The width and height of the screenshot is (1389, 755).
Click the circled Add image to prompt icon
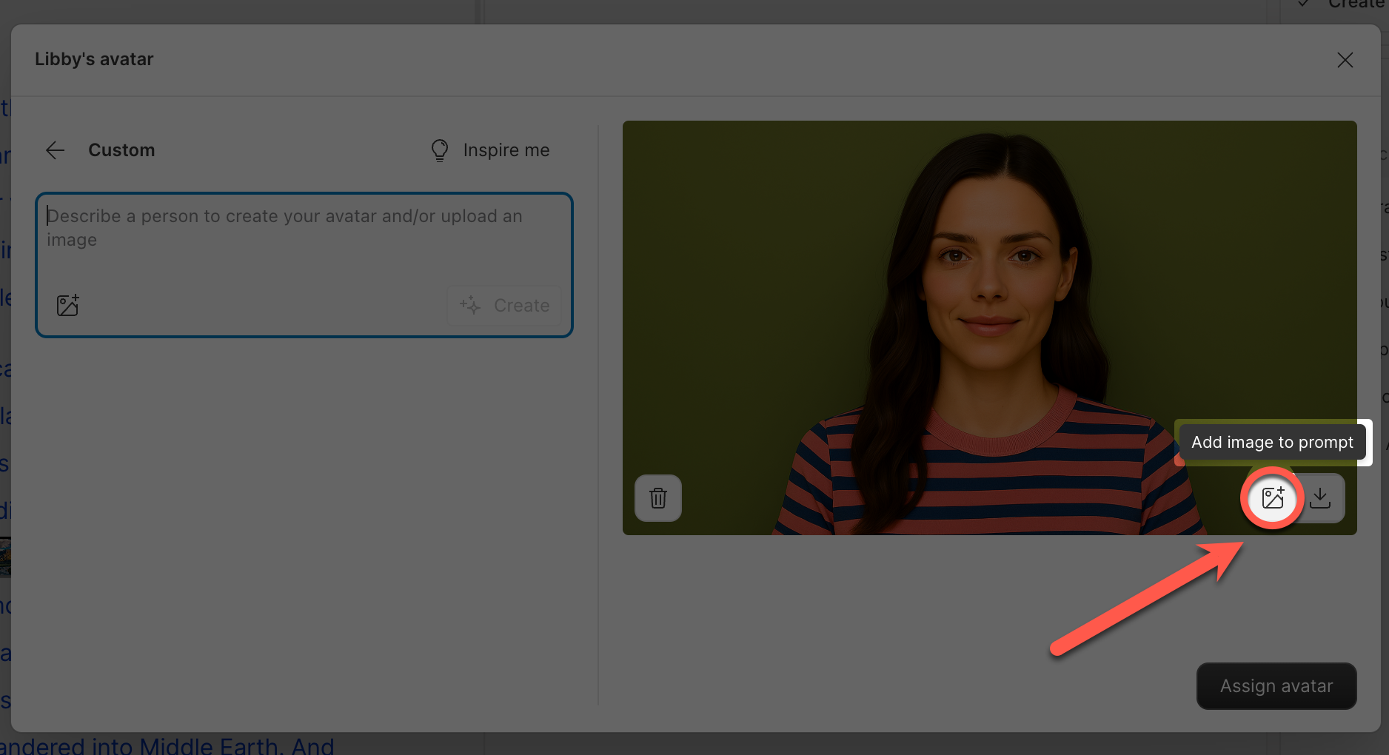click(1272, 498)
